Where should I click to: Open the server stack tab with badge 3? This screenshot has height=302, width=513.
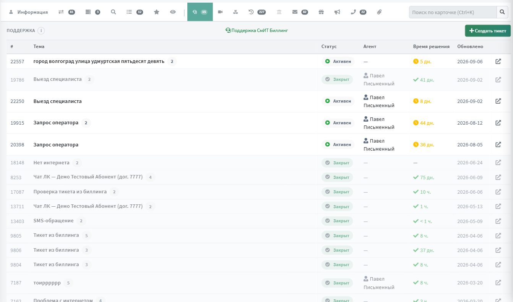93,12
